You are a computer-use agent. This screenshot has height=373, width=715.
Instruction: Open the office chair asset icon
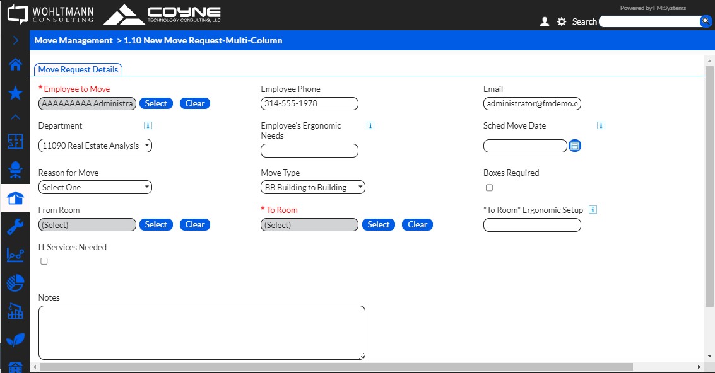pos(15,169)
